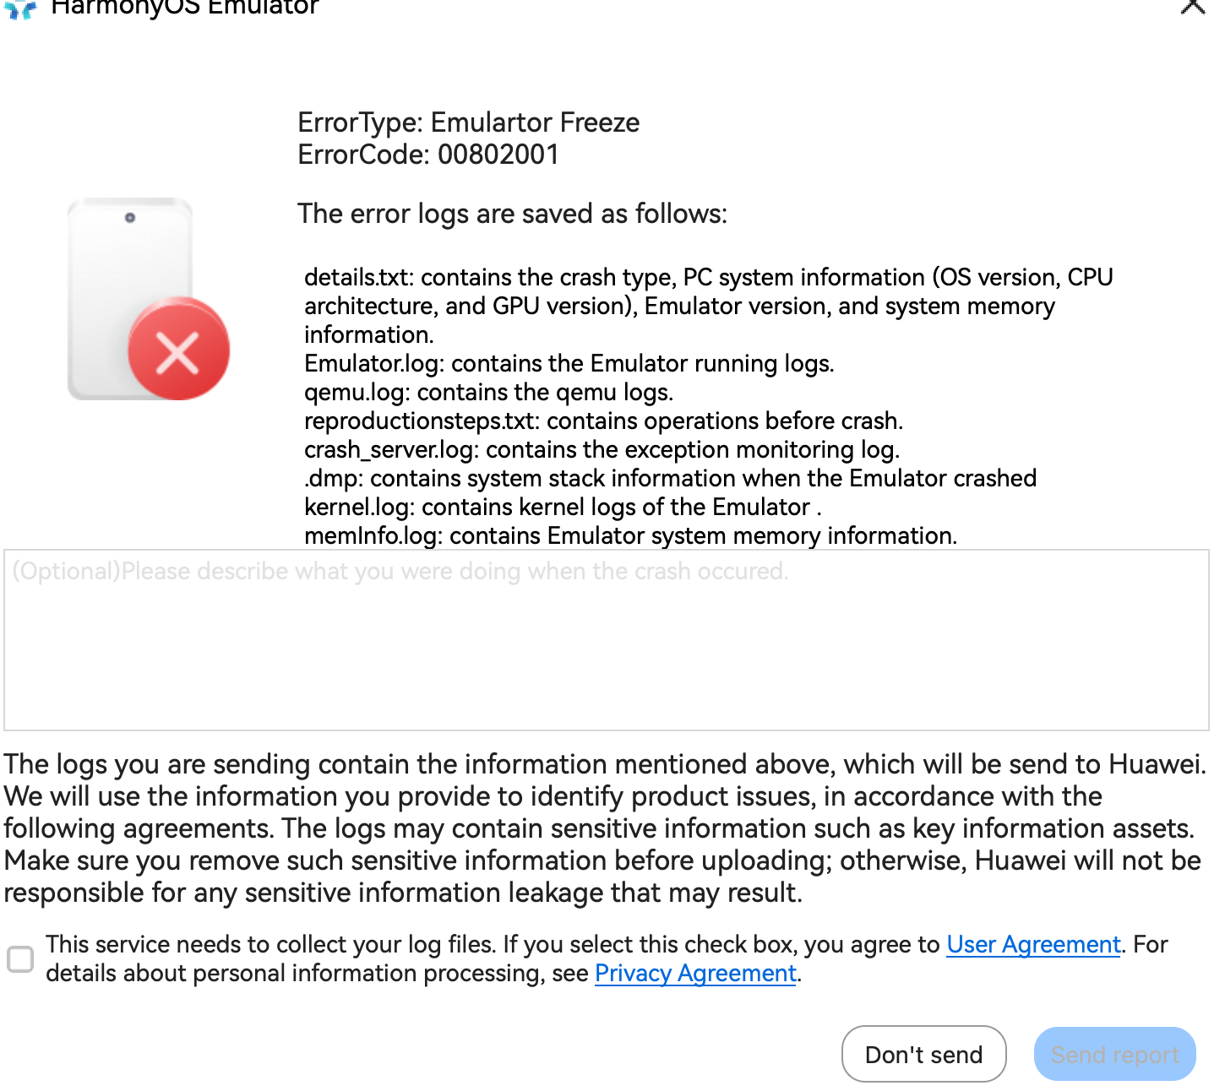The height and width of the screenshot is (1091, 1225).
Task: Close the HarmonyOS Emulator crash dialog
Action: tap(1193, 7)
